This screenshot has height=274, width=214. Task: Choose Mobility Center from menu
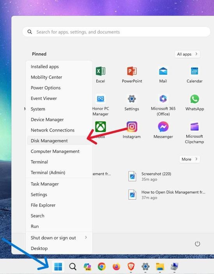[x=59, y=77]
